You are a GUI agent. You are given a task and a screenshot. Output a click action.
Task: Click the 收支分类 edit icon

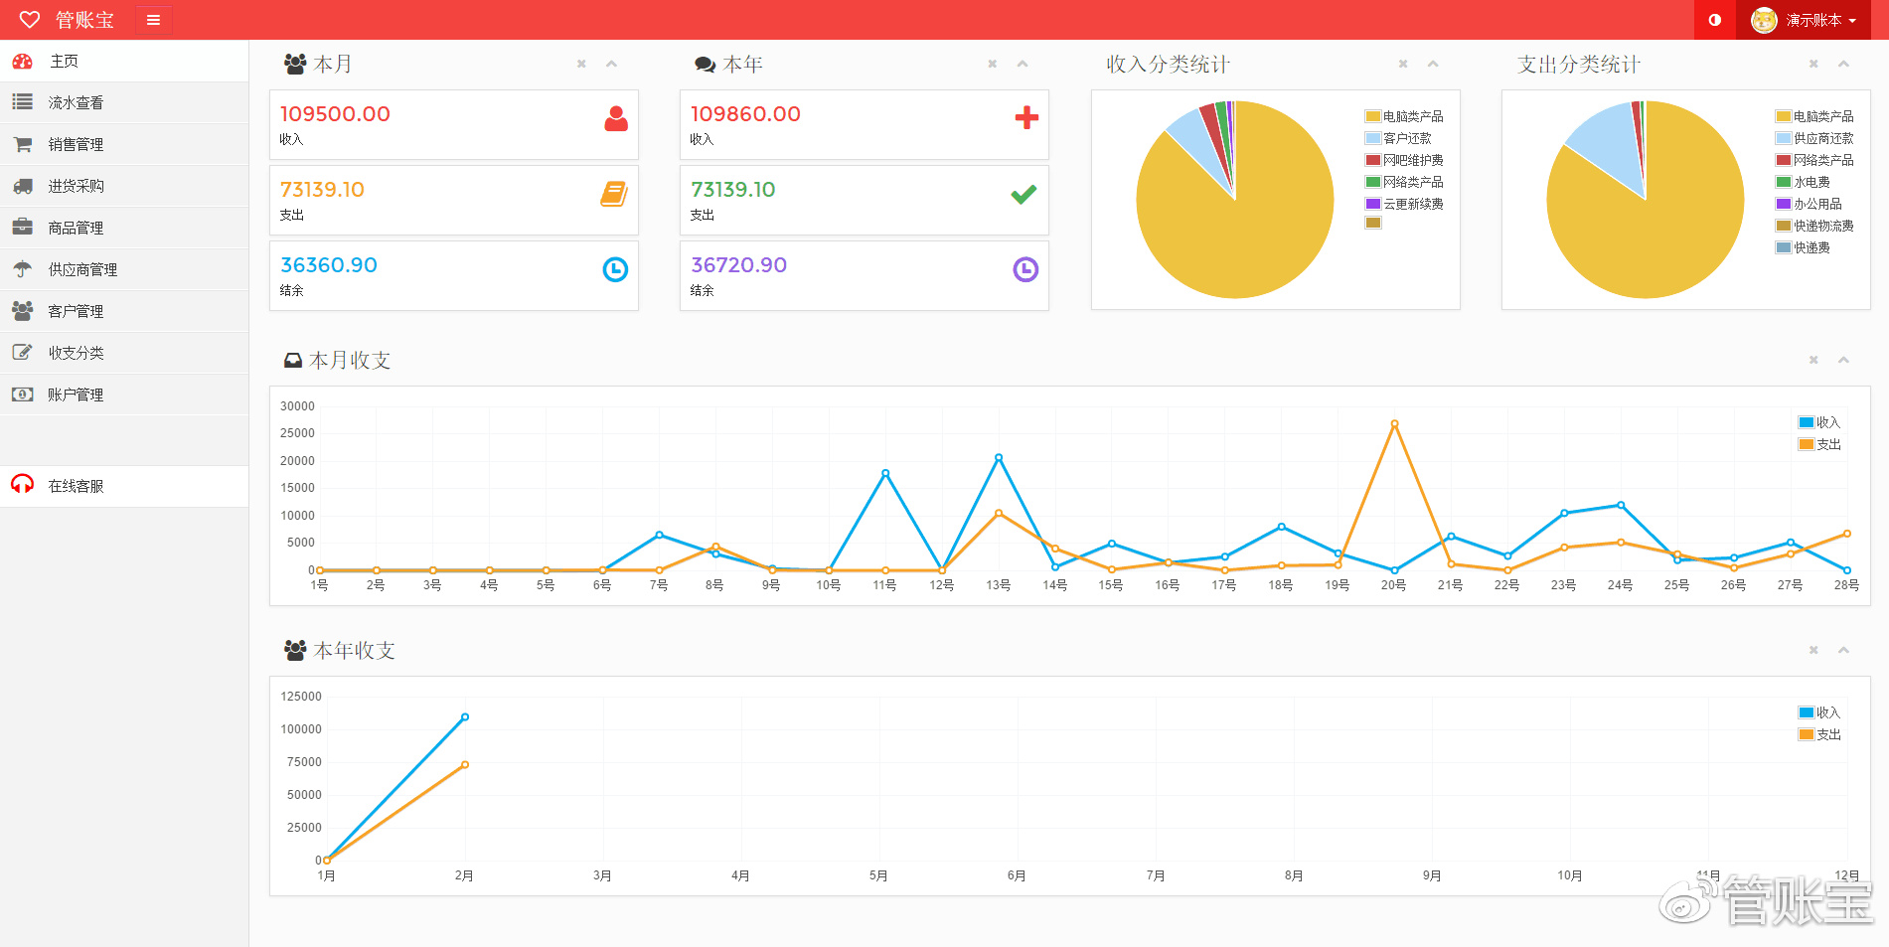click(22, 352)
